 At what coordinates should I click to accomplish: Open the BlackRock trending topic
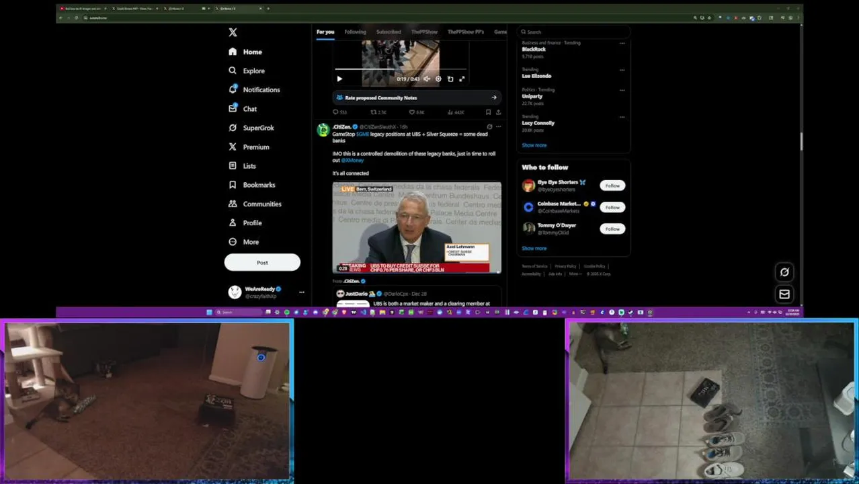tap(534, 49)
